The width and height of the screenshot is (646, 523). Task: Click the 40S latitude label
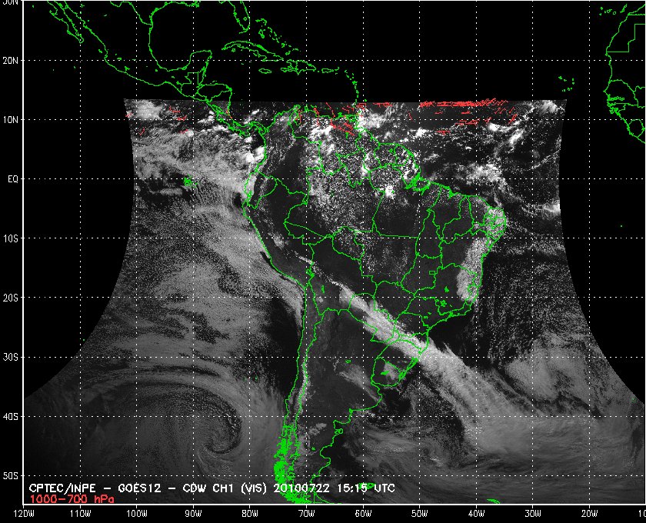[x=10, y=417]
